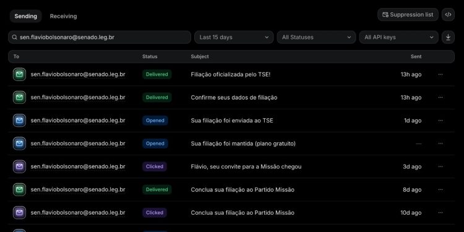Click the '8d ago' sent time
The width and height of the screenshot is (464, 232).
[x=412, y=190]
